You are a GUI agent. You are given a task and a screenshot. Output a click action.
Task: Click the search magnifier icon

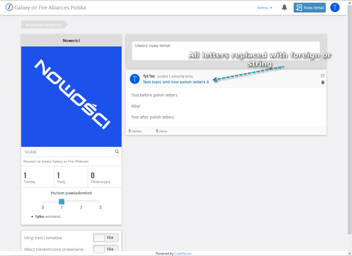tap(117, 152)
